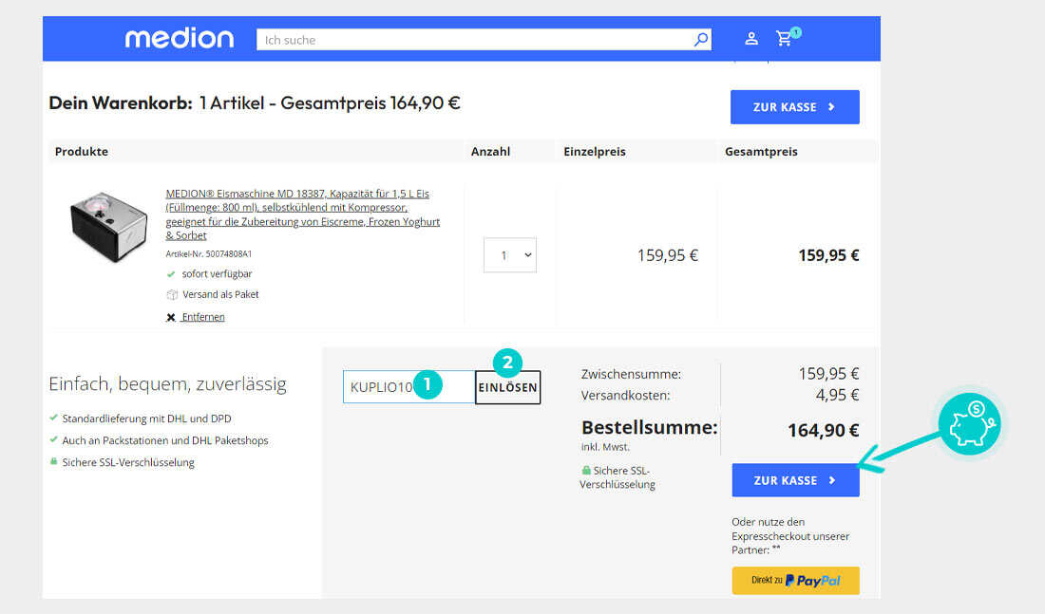The width and height of the screenshot is (1045, 614).
Task: Click the Versandkosten value '4,95 €'
Action: pos(837,395)
